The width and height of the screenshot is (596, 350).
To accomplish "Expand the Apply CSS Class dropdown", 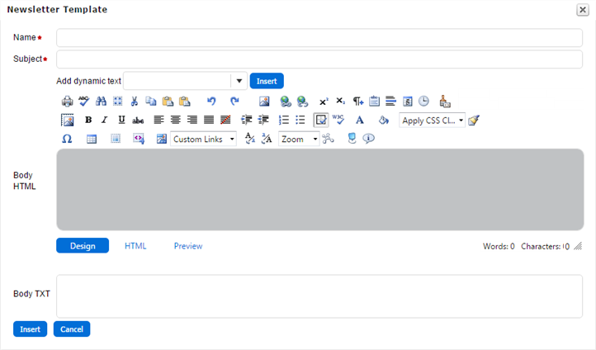I will [x=461, y=120].
